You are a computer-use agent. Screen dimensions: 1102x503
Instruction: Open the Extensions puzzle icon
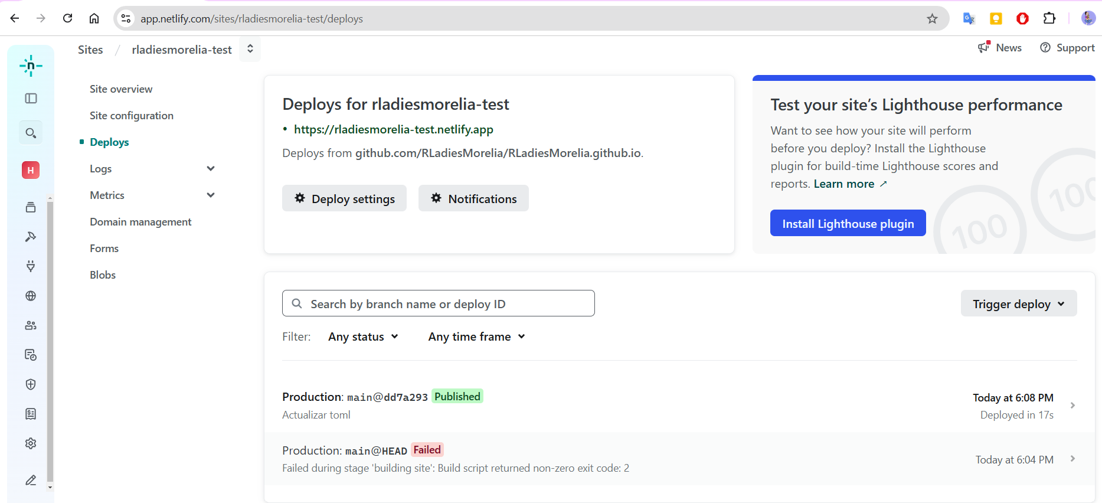[1049, 18]
